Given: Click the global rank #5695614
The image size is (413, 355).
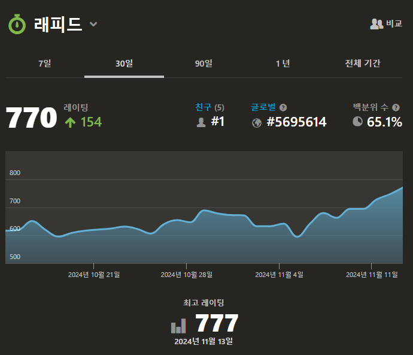Looking at the screenshot, I should (x=296, y=122).
